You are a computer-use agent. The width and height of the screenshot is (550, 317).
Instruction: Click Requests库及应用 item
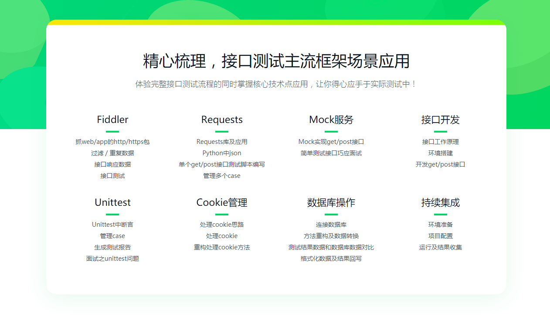(222, 142)
